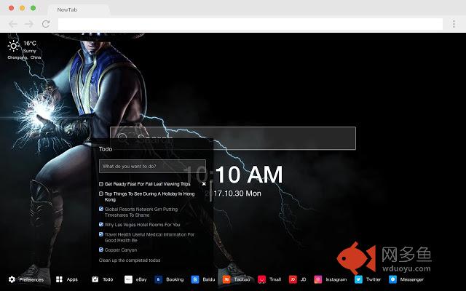Reload the page with browser refresh button

pos(46,24)
